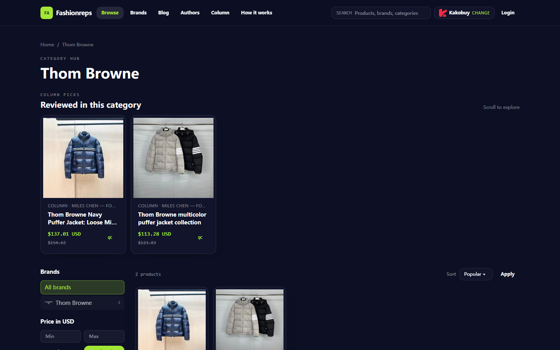Apply the selected sort order
560x350 pixels.
coord(507,274)
